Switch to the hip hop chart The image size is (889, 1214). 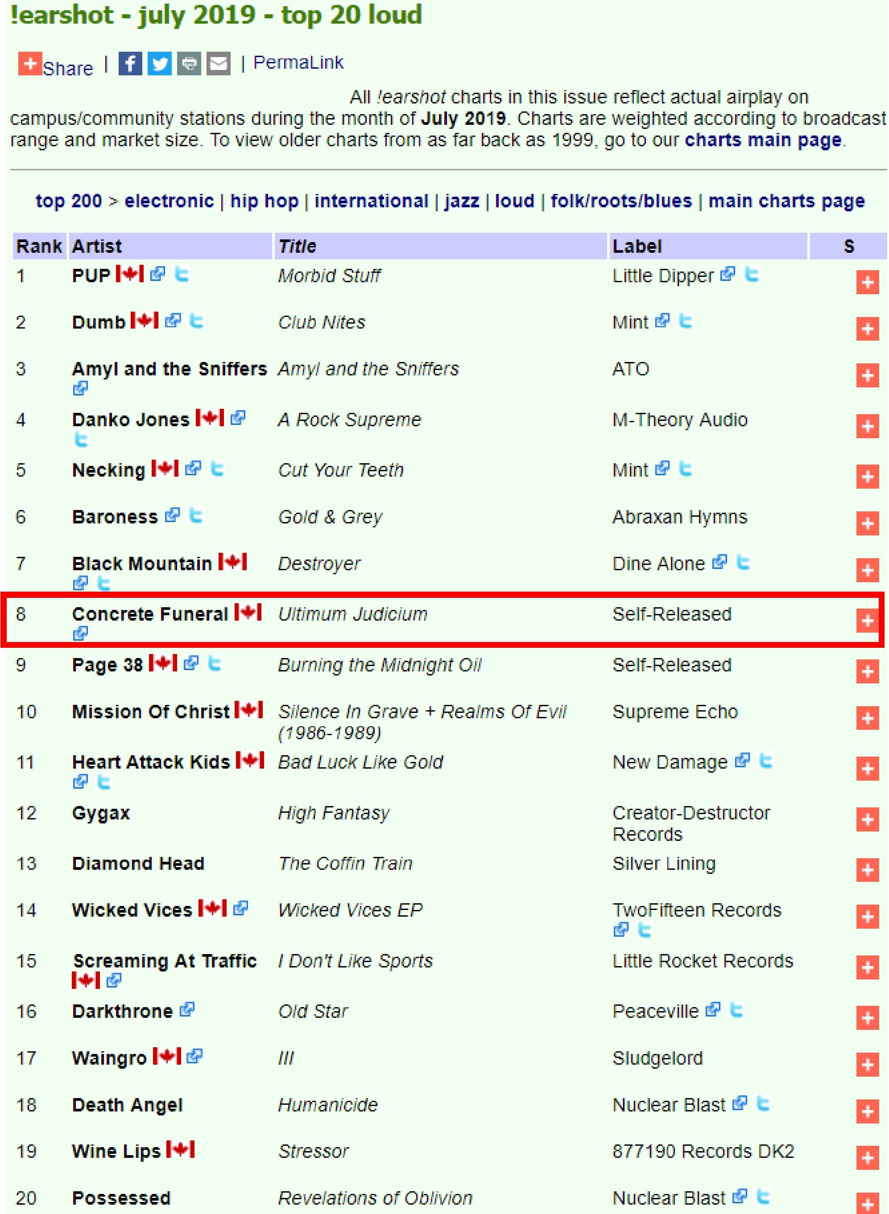tap(264, 201)
